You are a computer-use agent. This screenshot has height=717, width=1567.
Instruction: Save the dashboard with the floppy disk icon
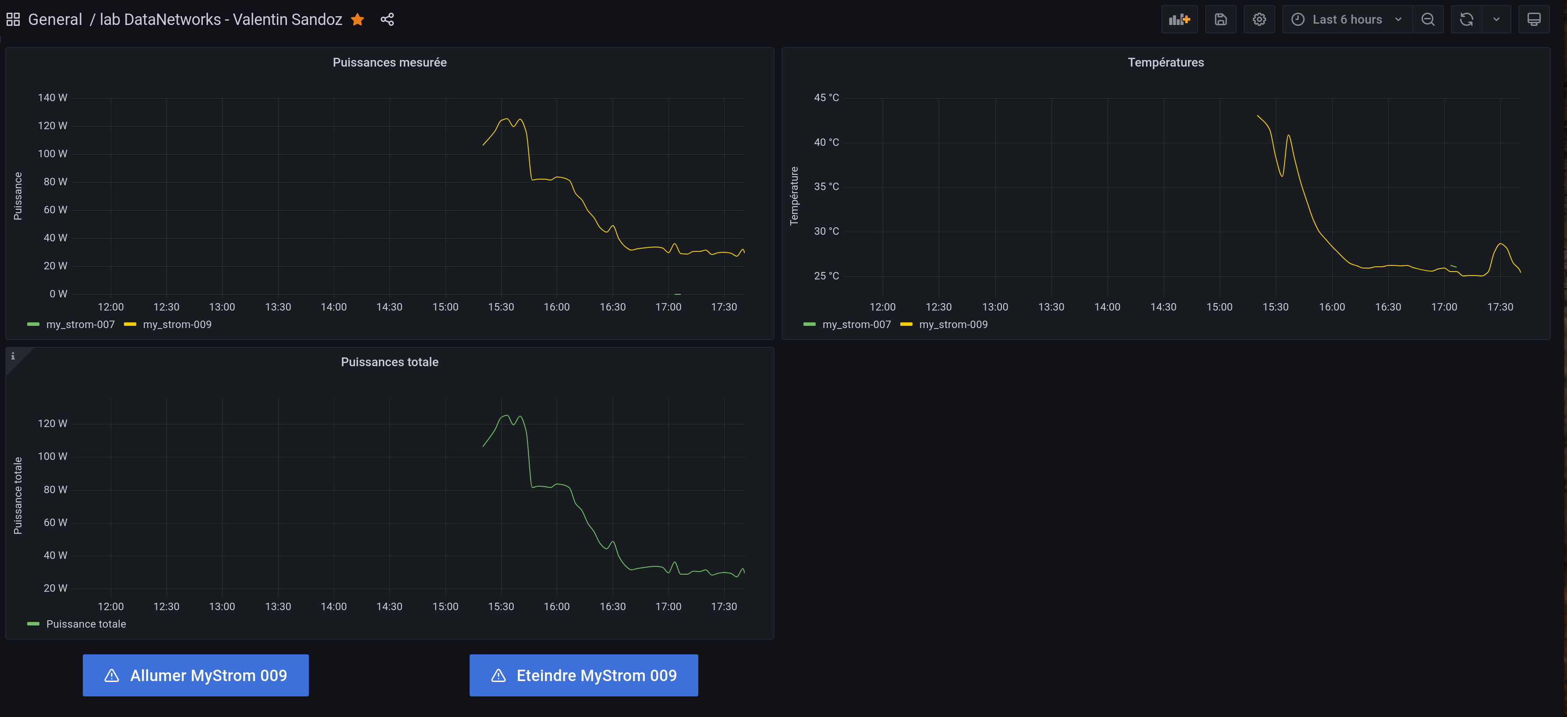[x=1220, y=19]
